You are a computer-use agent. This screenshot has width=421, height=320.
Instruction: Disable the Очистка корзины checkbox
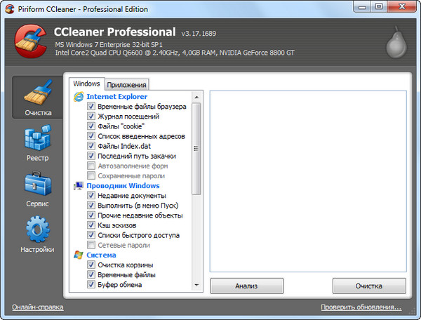pyautogui.click(x=91, y=265)
